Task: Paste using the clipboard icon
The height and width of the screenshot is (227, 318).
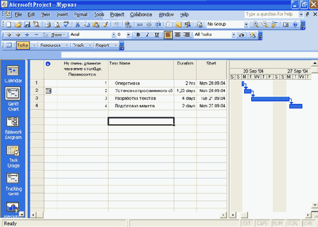Action: (x=96, y=25)
